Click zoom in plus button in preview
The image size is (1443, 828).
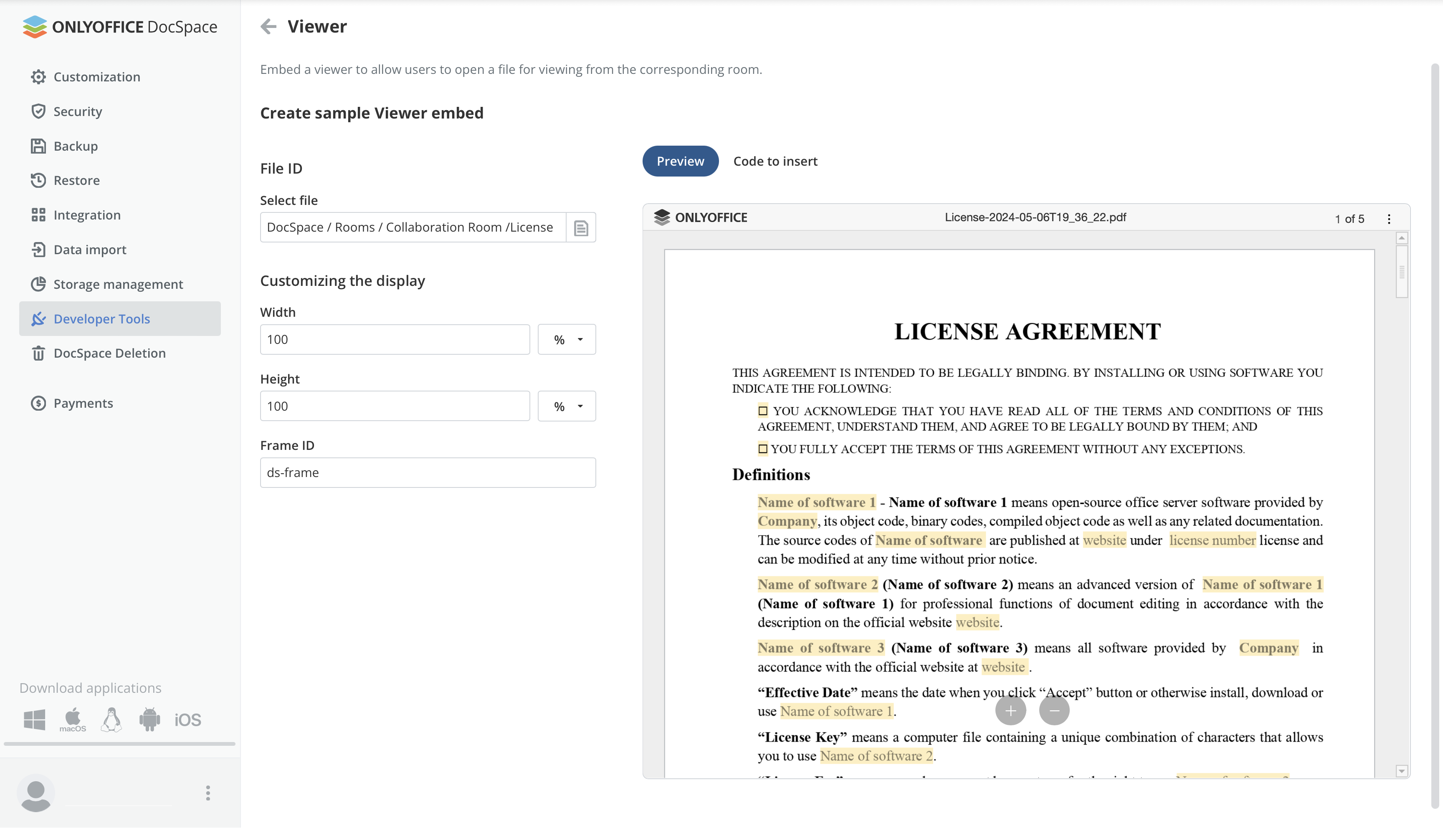pyautogui.click(x=1010, y=710)
